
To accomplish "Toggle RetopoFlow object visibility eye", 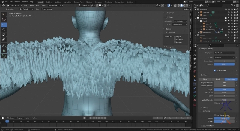I will click(x=232, y=32).
